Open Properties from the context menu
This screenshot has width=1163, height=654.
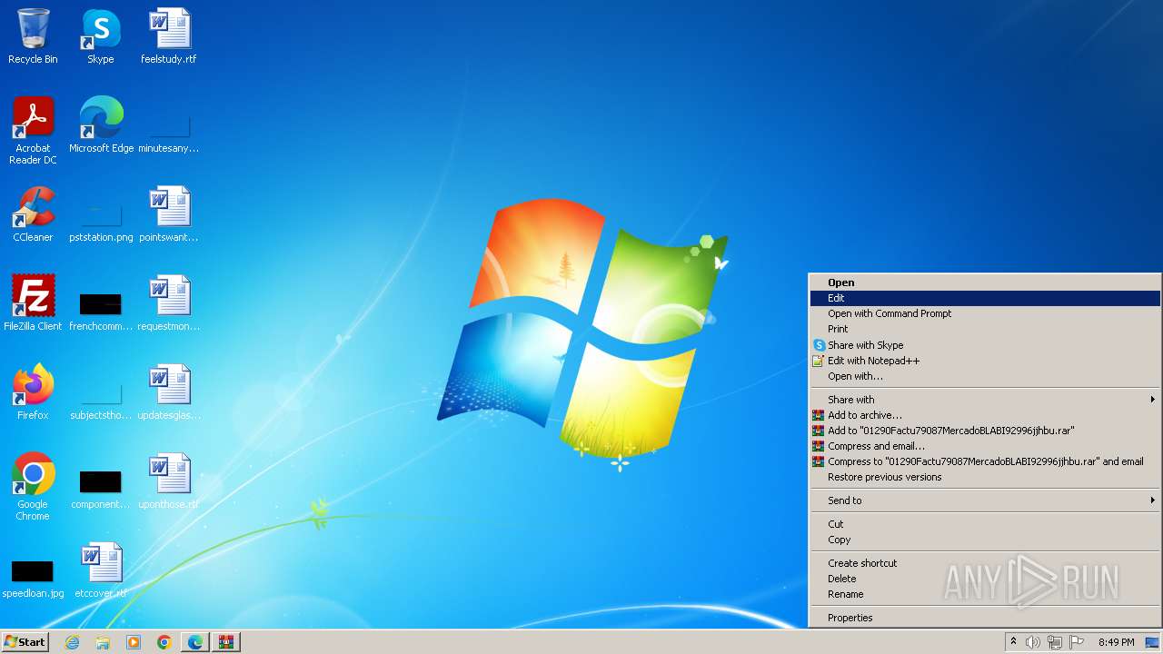[x=985, y=618]
